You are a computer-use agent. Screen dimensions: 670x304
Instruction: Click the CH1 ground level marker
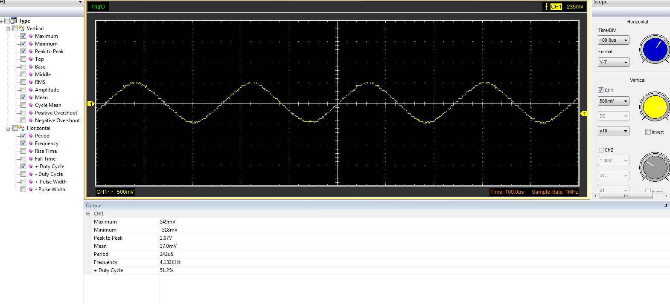point(90,103)
